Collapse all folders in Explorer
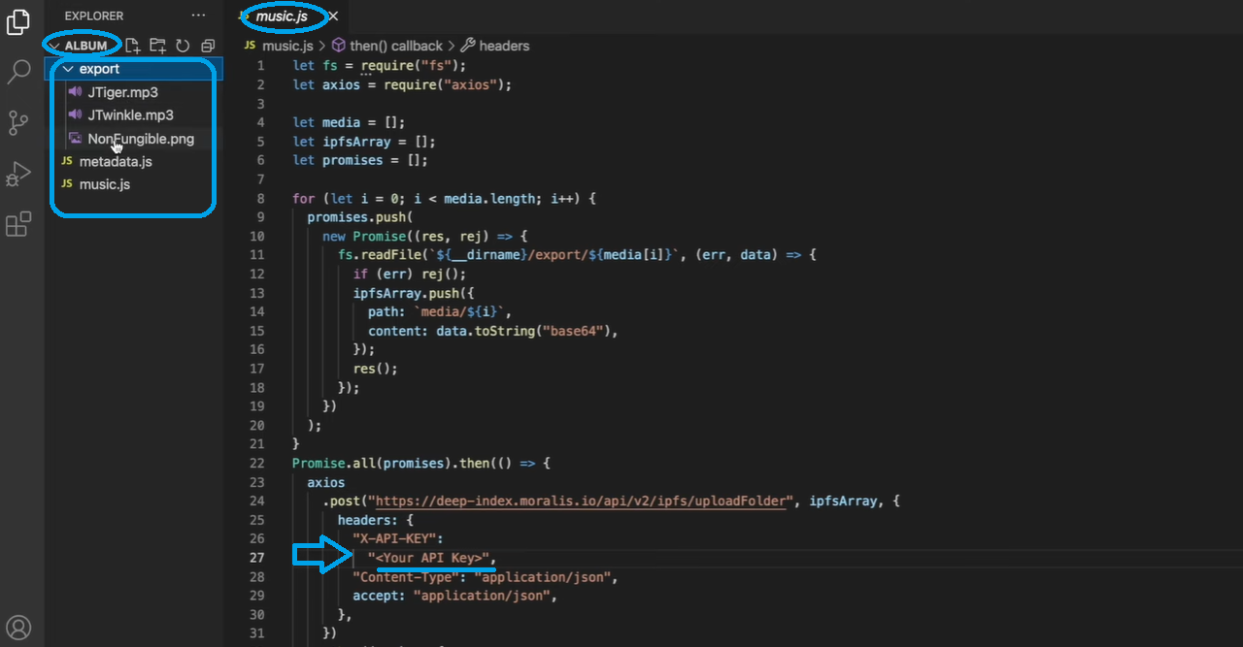The height and width of the screenshot is (647, 1243). pyautogui.click(x=208, y=46)
